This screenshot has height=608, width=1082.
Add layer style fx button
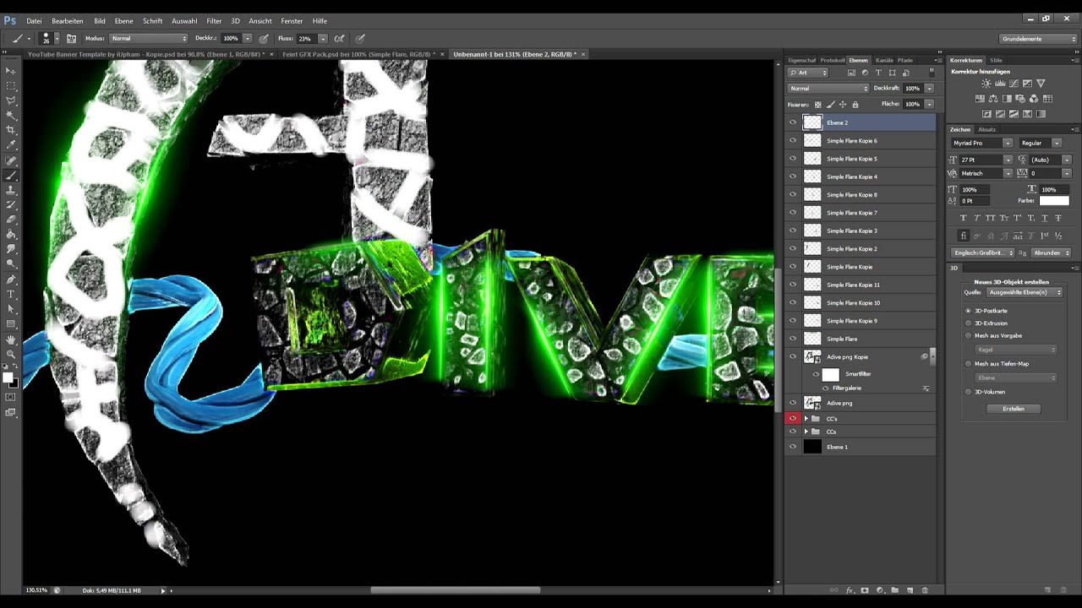[850, 590]
